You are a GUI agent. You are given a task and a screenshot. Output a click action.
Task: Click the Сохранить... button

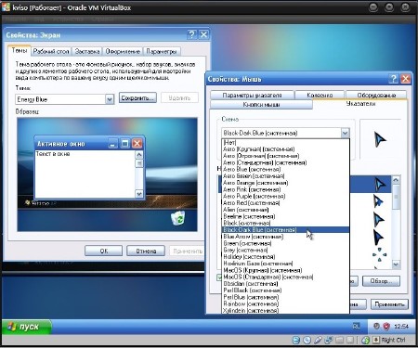tap(137, 98)
